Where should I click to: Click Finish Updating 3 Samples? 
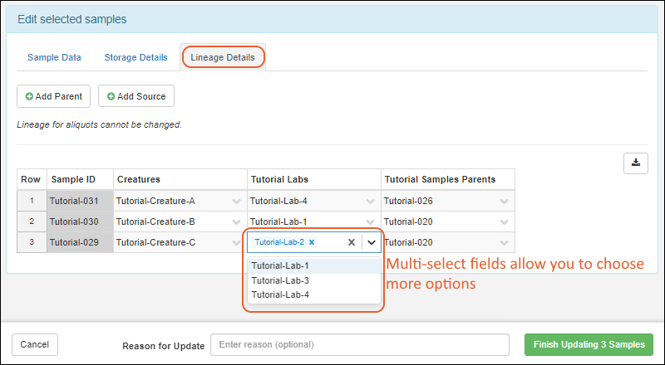pyautogui.click(x=589, y=345)
